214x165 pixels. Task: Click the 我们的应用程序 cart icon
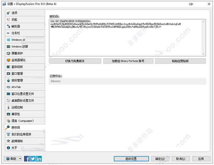8,134
